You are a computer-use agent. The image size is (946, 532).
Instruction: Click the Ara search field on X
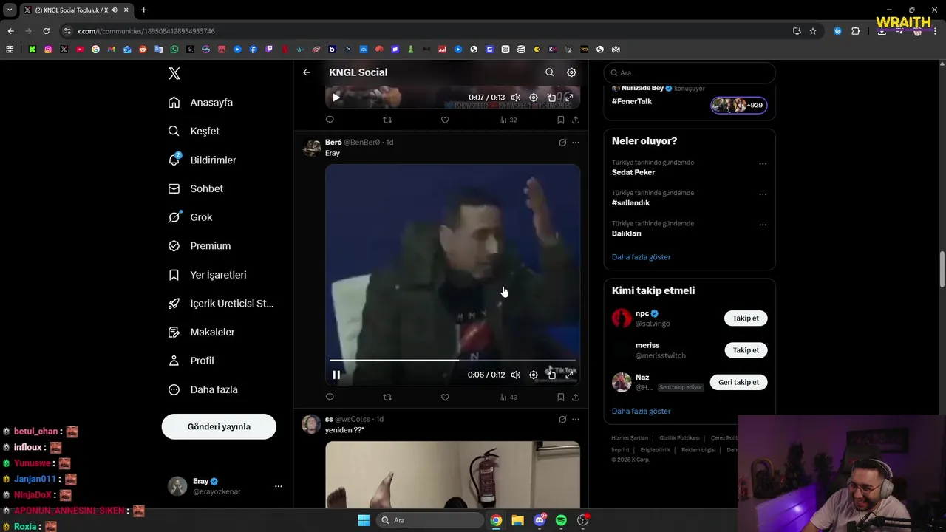point(690,72)
